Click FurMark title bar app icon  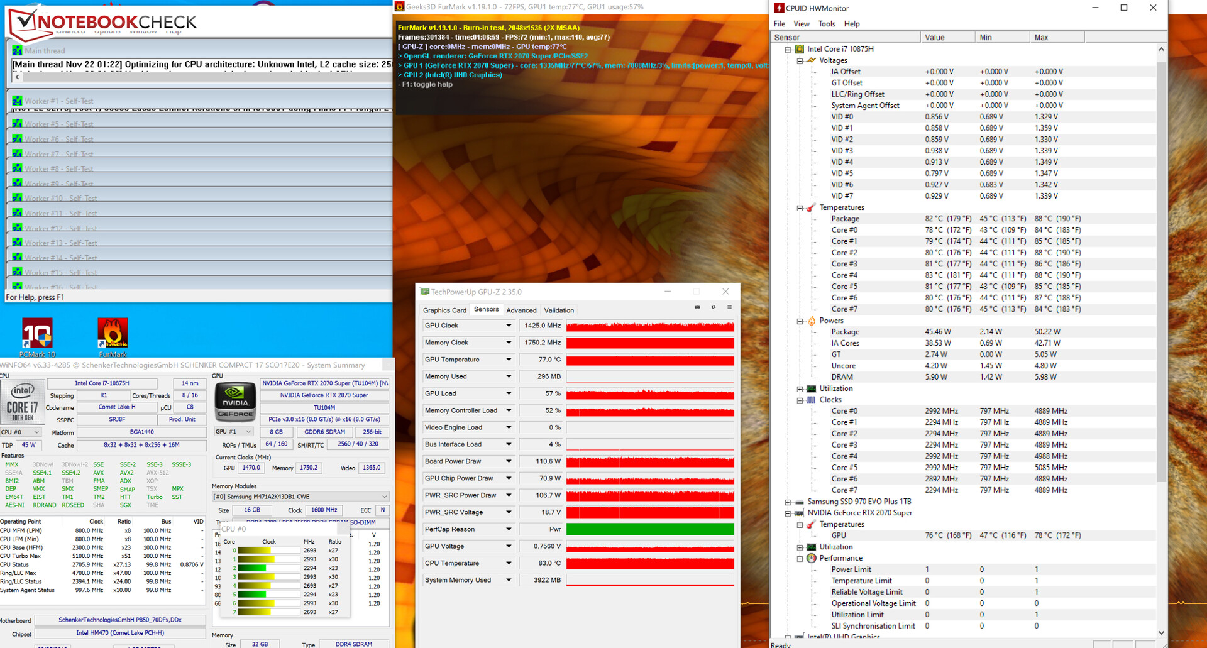click(x=399, y=7)
